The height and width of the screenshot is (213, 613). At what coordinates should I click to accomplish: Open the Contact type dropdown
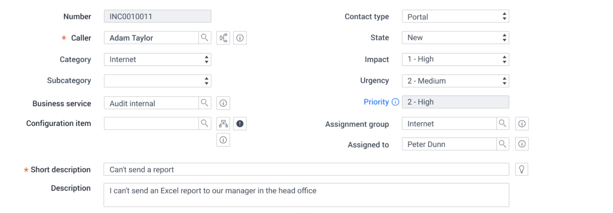455,17
